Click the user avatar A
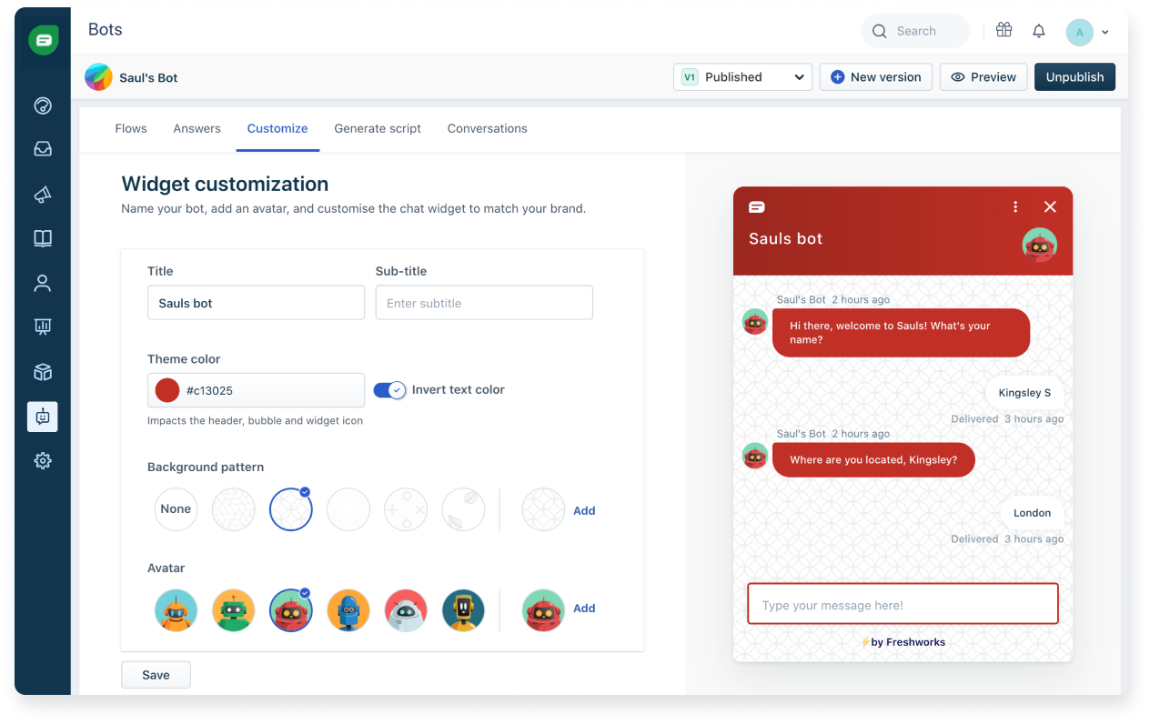1150x724 pixels. pos(1080,33)
